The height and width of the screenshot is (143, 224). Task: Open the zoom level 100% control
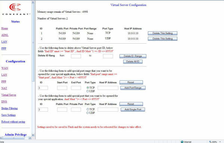click(215, 142)
